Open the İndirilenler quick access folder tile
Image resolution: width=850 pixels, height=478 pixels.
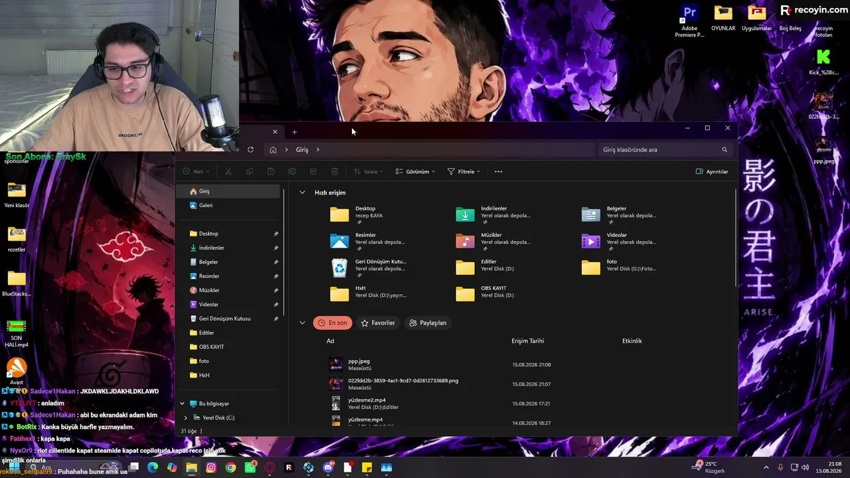[x=495, y=213]
